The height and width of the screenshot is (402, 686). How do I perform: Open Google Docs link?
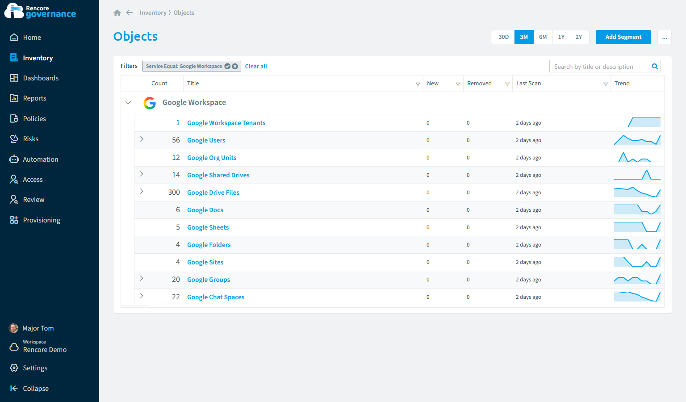click(x=205, y=210)
